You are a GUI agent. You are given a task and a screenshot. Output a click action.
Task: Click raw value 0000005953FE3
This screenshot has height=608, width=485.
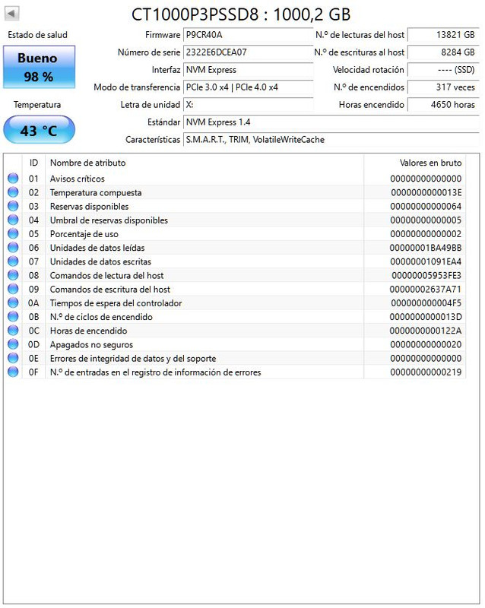(x=426, y=275)
